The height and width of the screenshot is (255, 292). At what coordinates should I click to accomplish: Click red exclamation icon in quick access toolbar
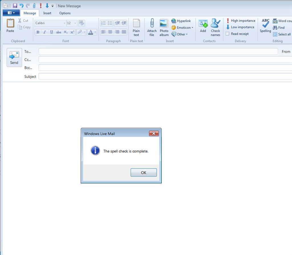coord(40,6)
